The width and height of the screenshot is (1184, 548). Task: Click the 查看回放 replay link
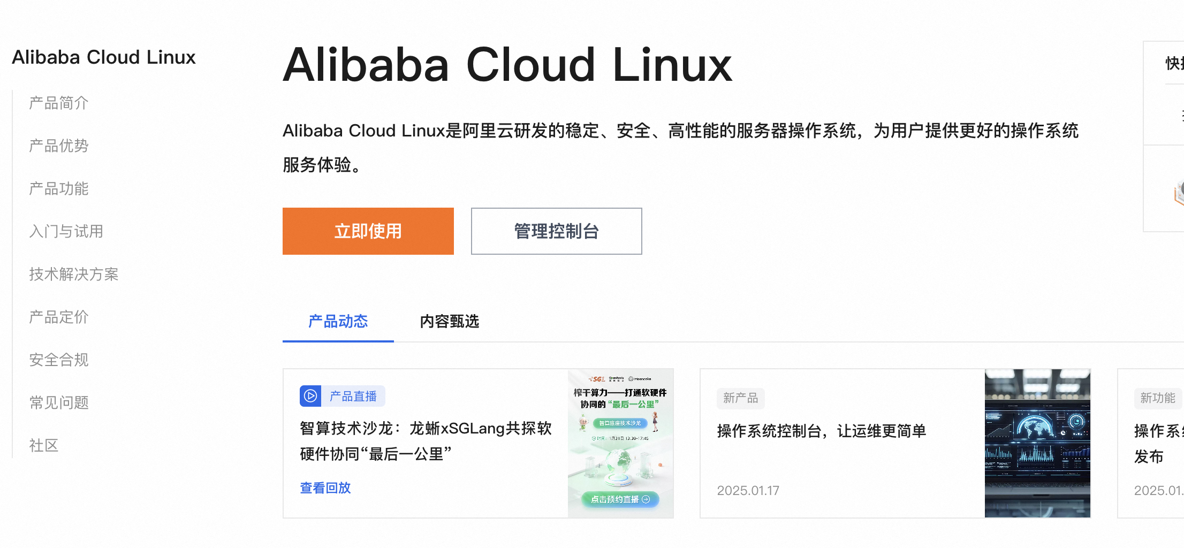pyautogui.click(x=324, y=488)
